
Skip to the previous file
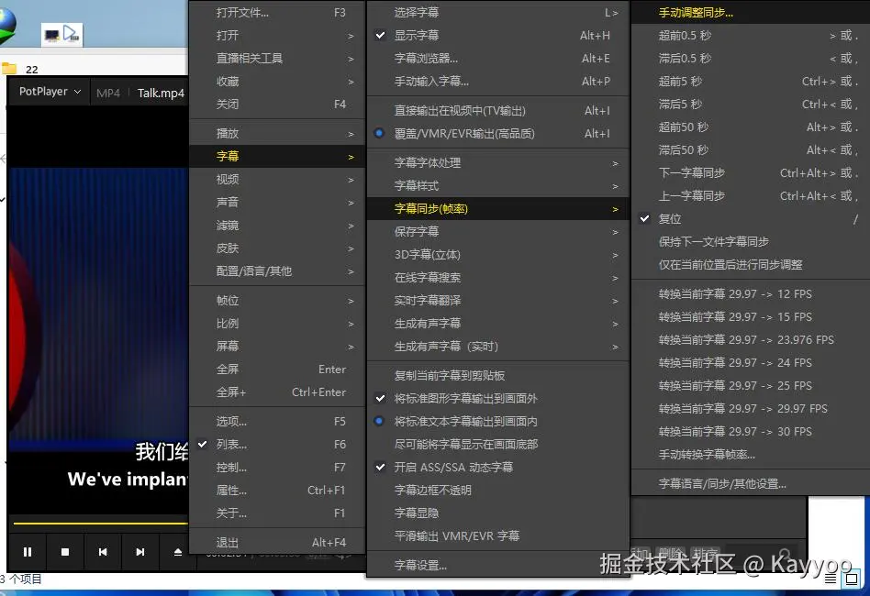click(x=102, y=552)
